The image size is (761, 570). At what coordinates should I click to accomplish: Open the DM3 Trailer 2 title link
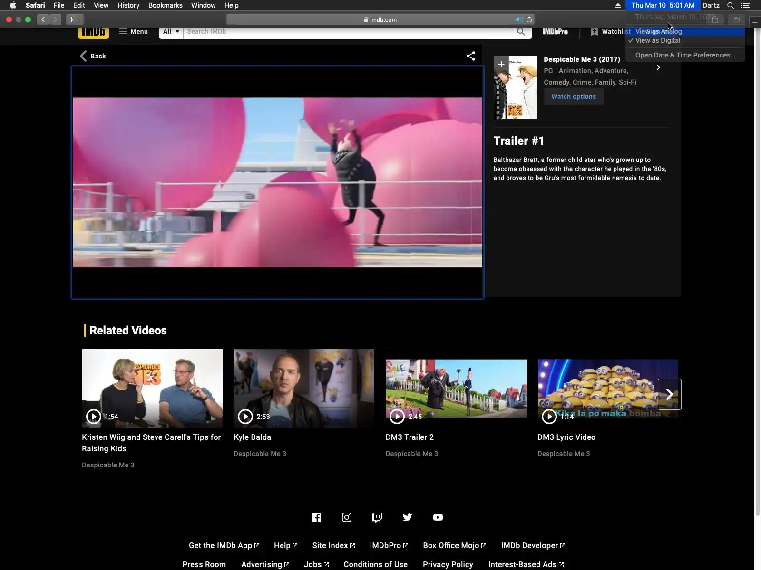(x=410, y=437)
